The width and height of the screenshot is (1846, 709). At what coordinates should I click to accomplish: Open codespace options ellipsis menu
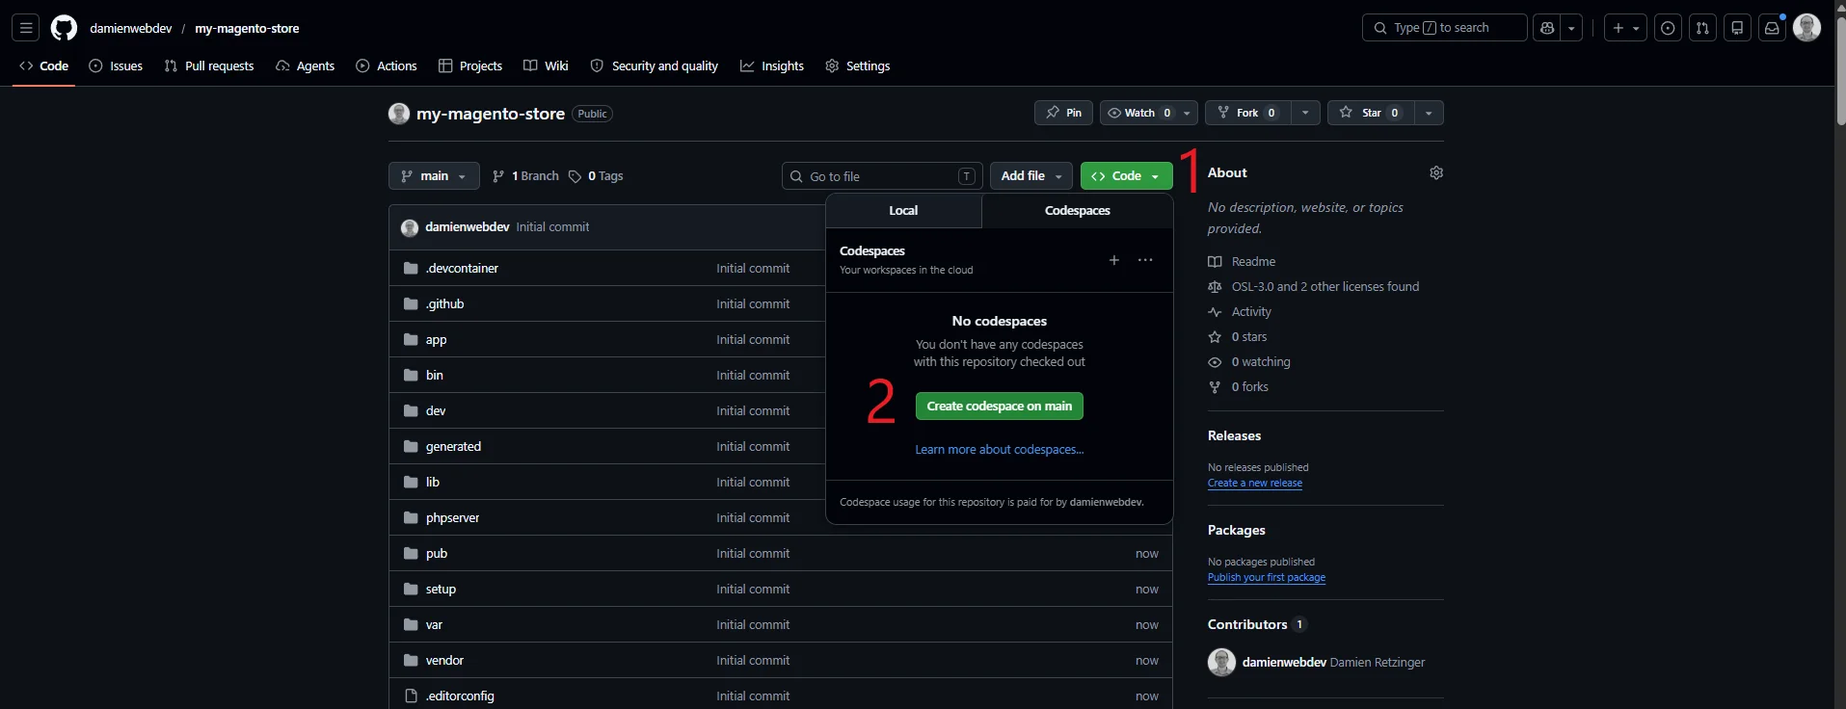click(1145, 260)
